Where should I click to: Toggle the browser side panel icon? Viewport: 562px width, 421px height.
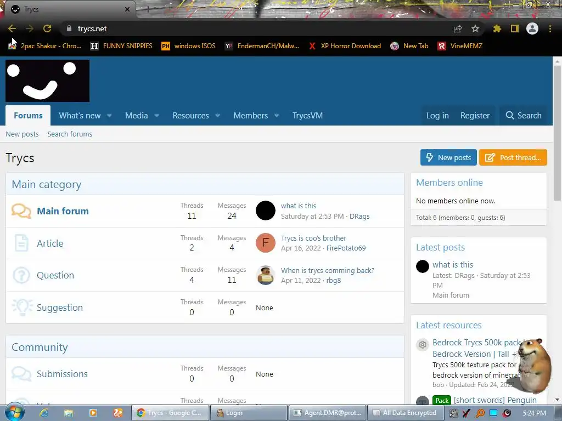(x=515, y=29)
